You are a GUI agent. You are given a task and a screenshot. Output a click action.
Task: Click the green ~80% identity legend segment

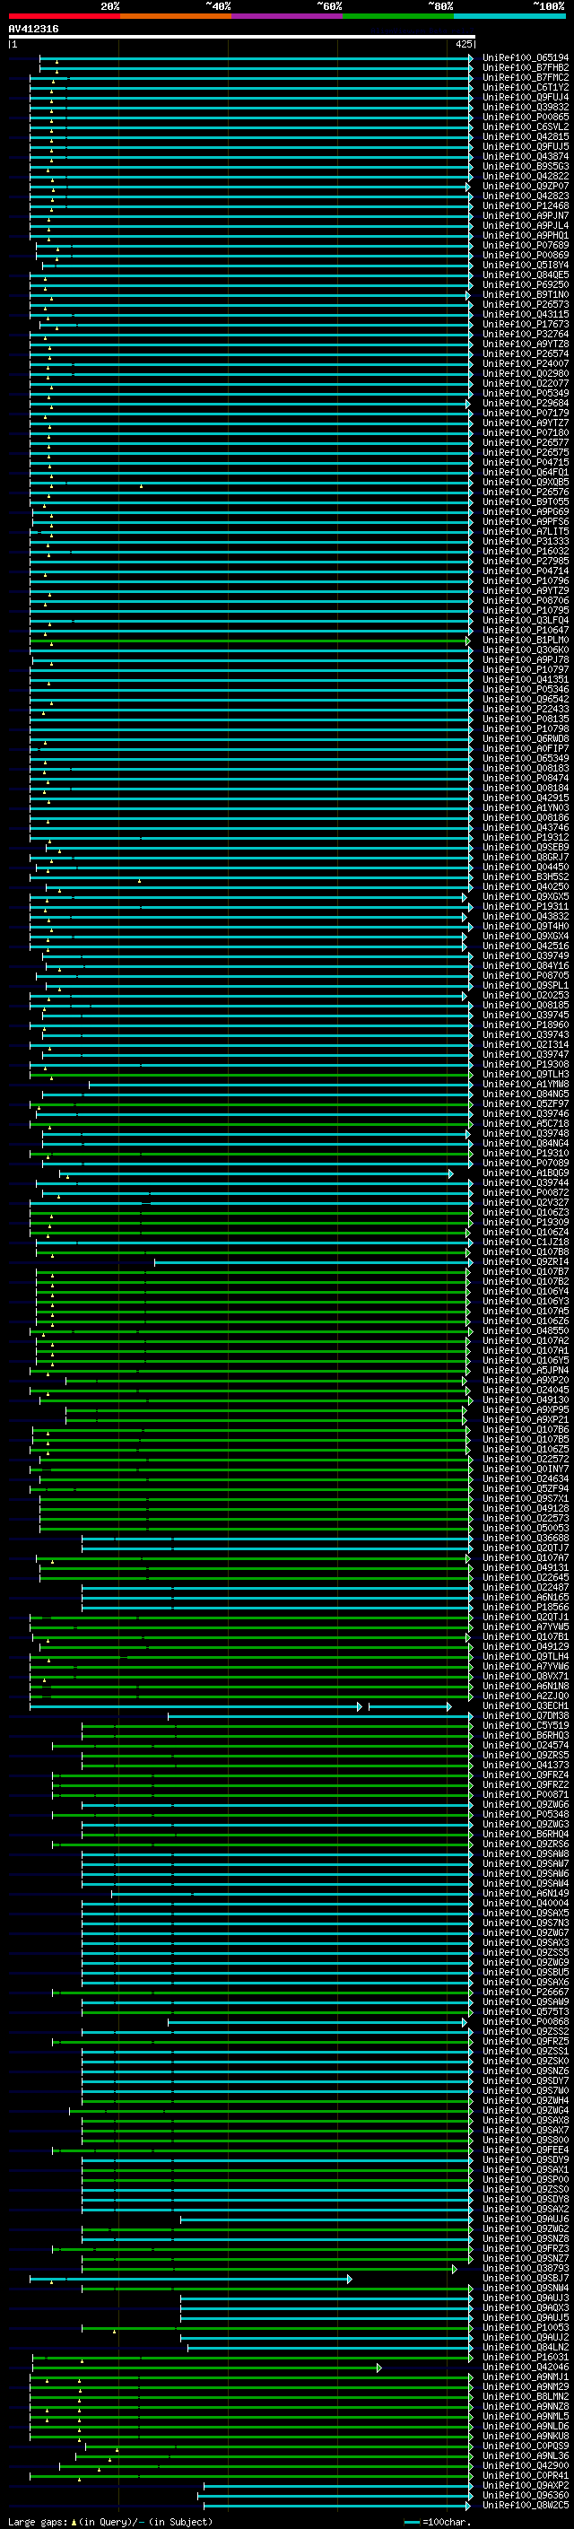click(397, 16)
